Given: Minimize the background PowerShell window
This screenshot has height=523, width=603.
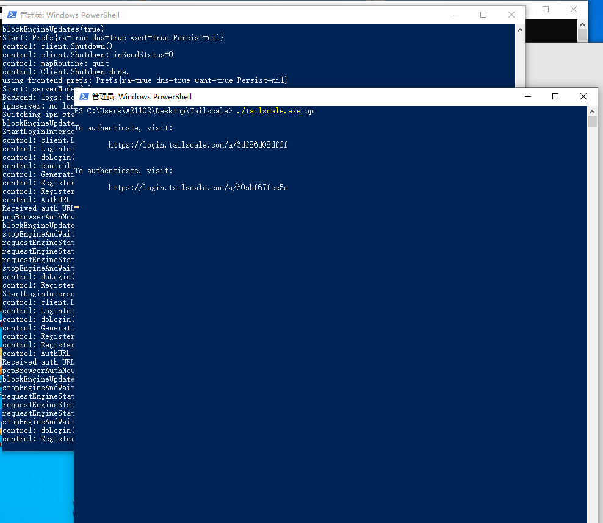Looking at the screenshot, I should 456,15.
